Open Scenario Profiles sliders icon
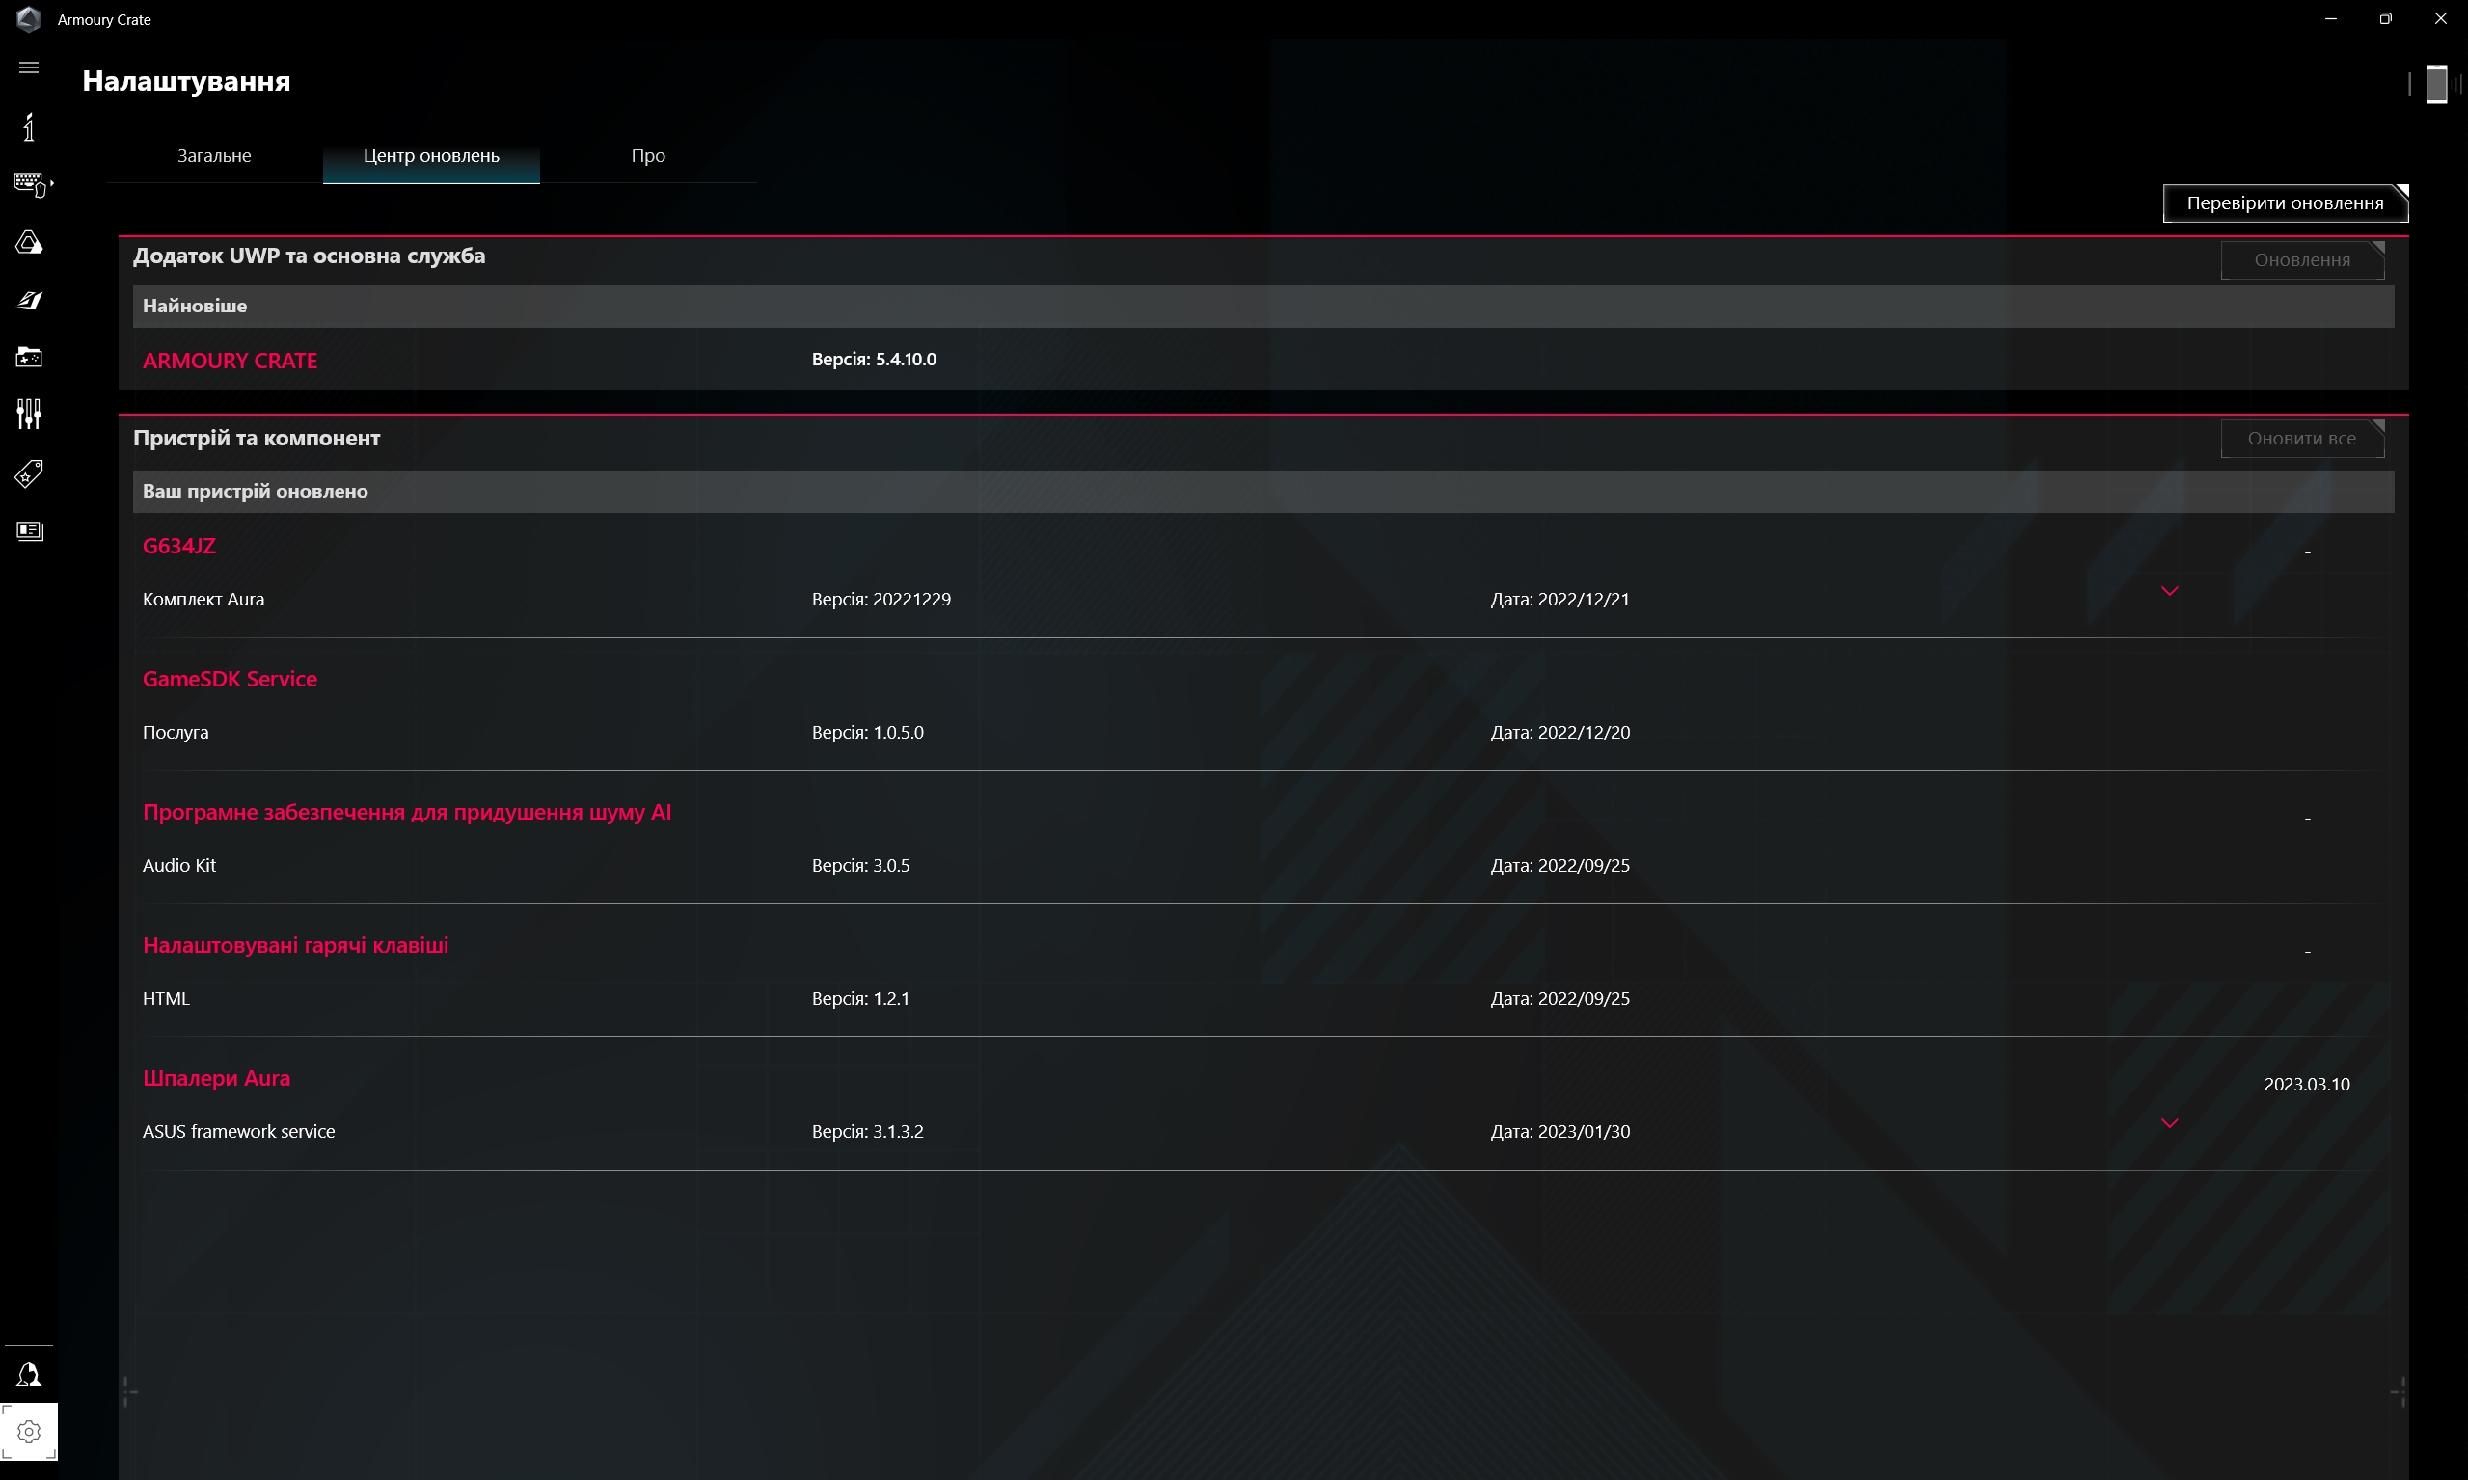This screenshot has width=2468, height=1480. point(29,414)
